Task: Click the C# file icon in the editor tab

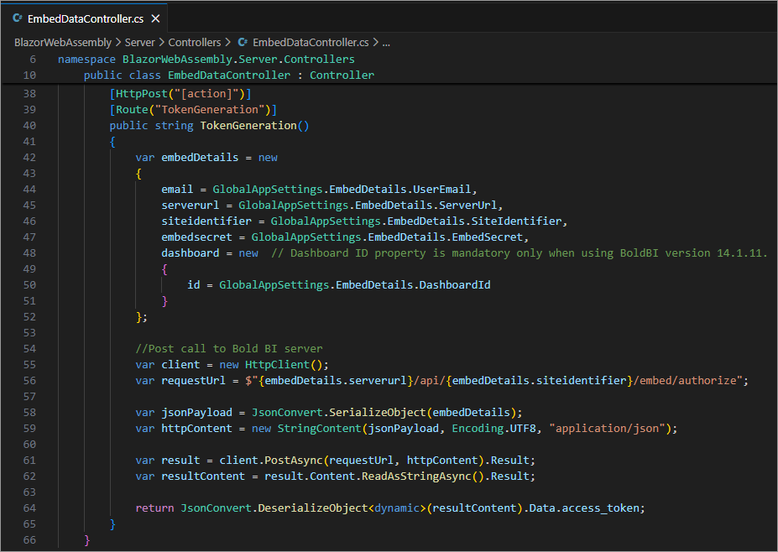Action: click(x=17, y=18)
